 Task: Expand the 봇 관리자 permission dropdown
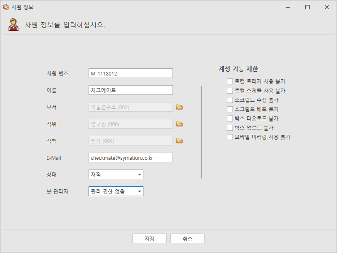(x=116, y=191)
